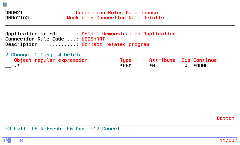Click the Attribute column header
This screenshot has height=145, width=240.
click(x=162, y=60)
